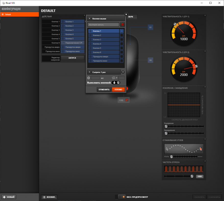Start quick macro recording with red button

122,24
